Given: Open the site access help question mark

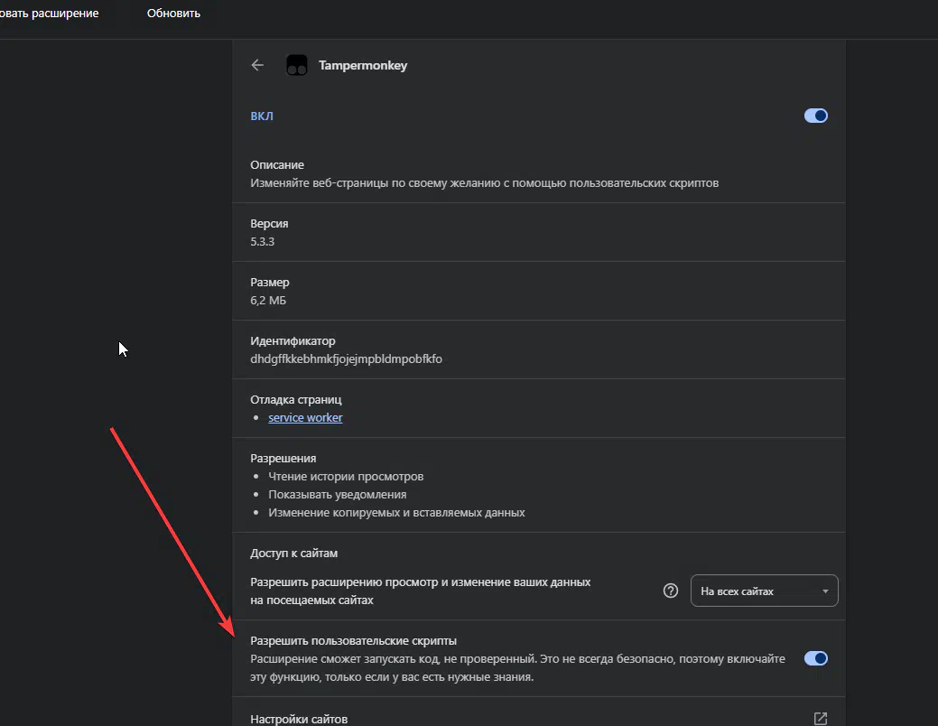Looking at the screenshot, I should [x=670, y=591].
